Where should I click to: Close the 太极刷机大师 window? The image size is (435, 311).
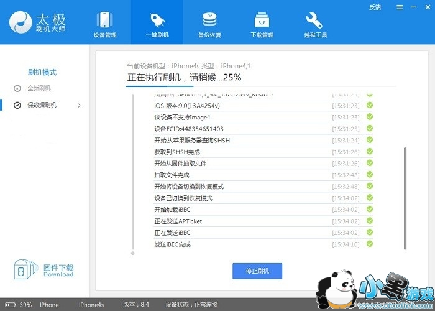(428, 7)
